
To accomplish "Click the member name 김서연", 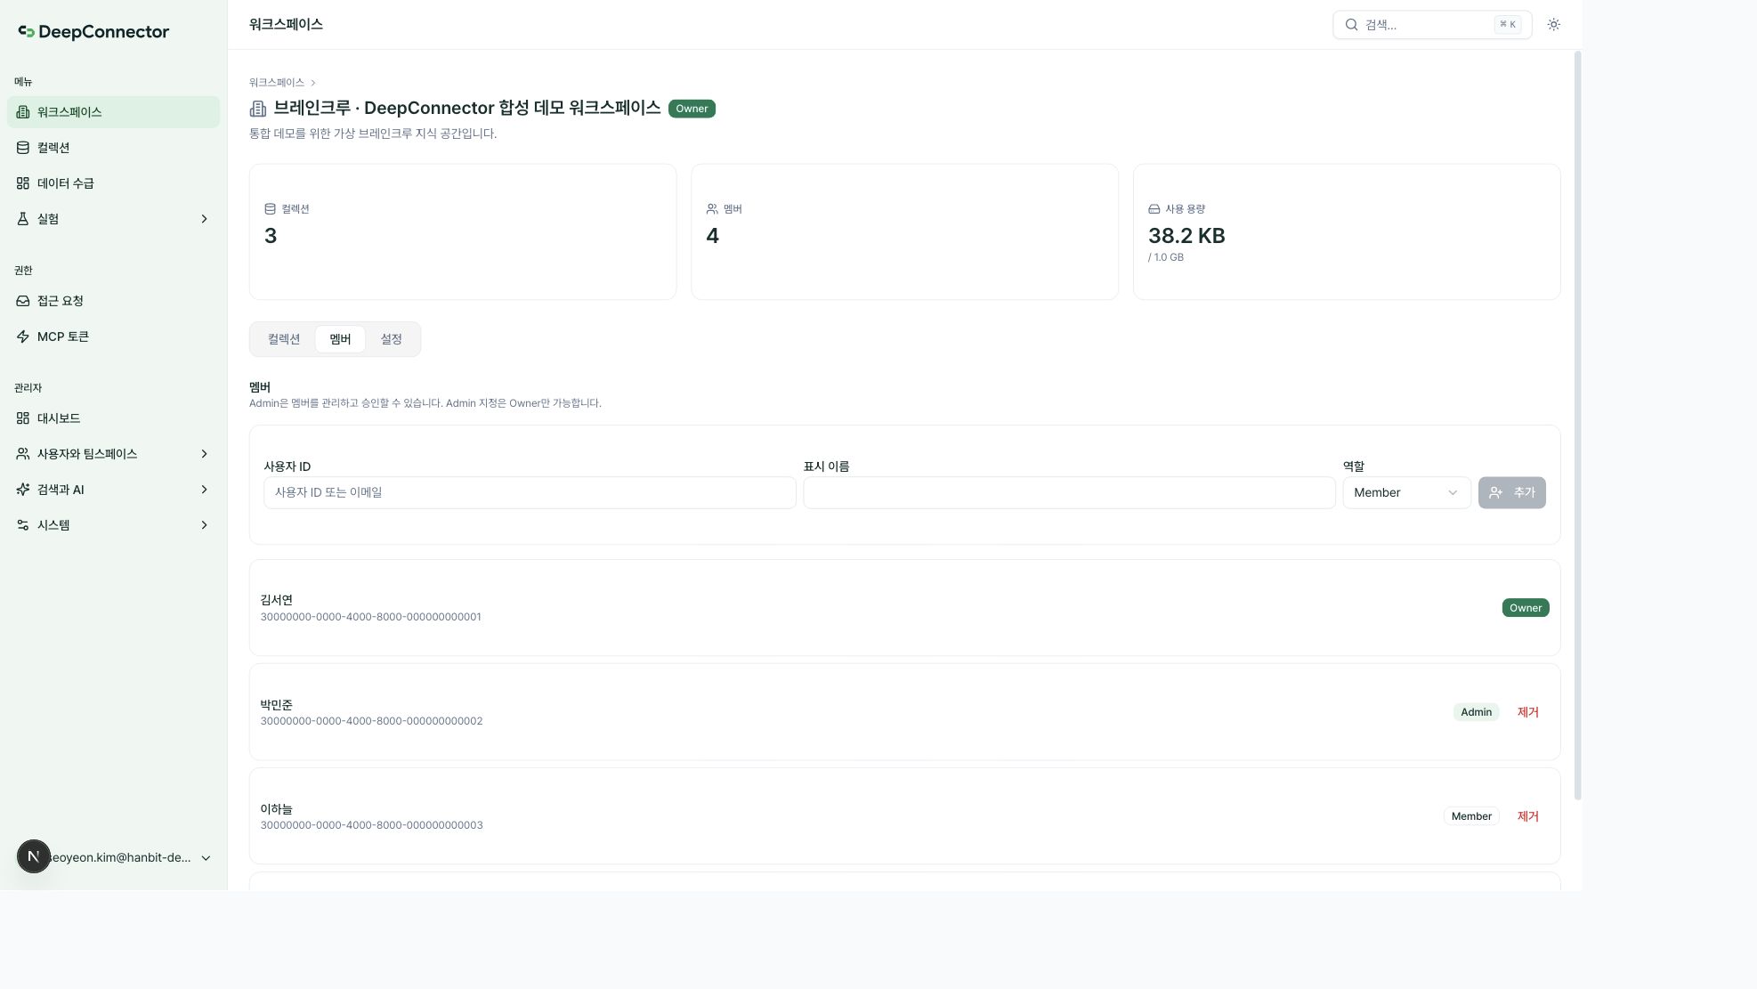I will click(277, 600).
